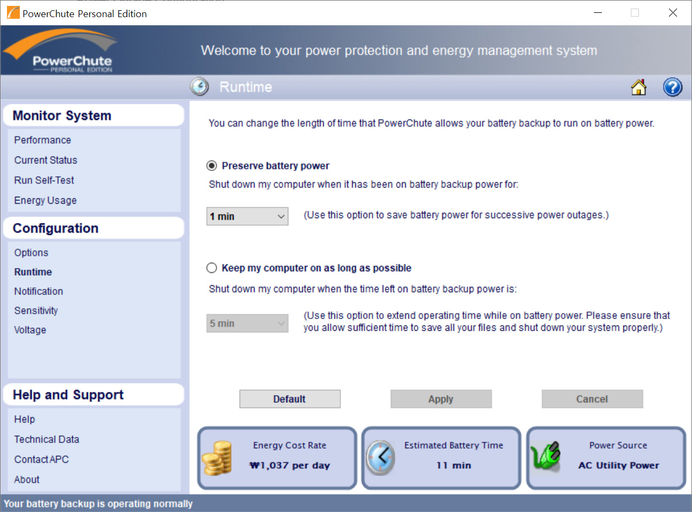Click 'AC Utility Power' text
Image resolution: width=692 pixels, height=512 pixels.
(x=619, y=465)
